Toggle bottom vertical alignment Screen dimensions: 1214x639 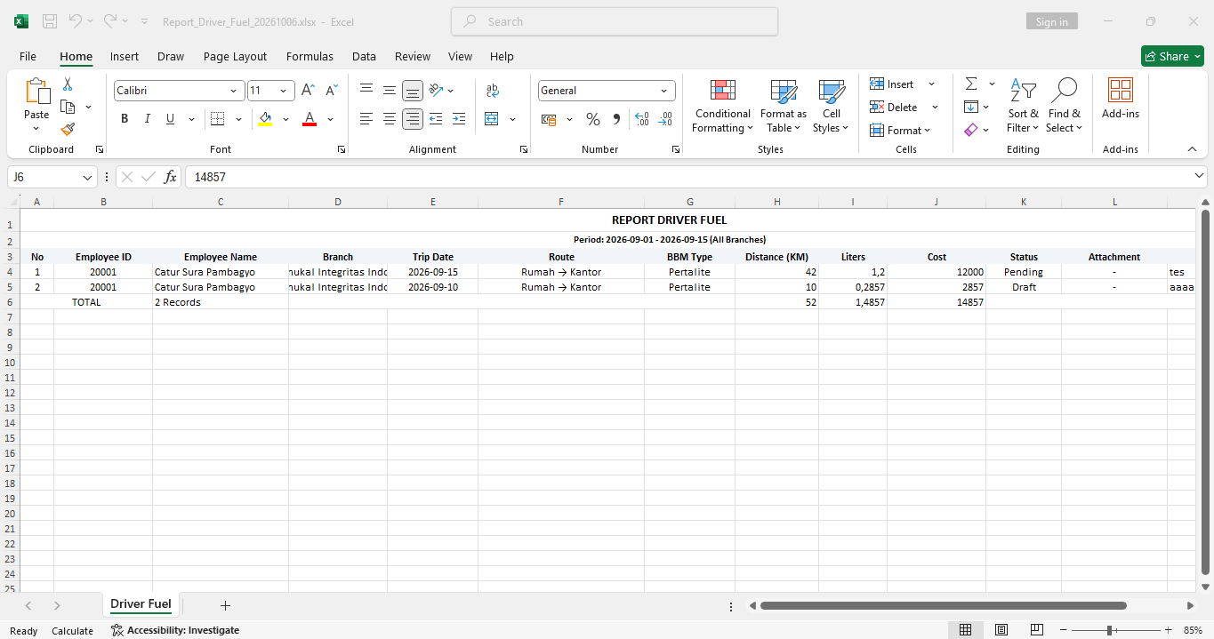[412, 91]
